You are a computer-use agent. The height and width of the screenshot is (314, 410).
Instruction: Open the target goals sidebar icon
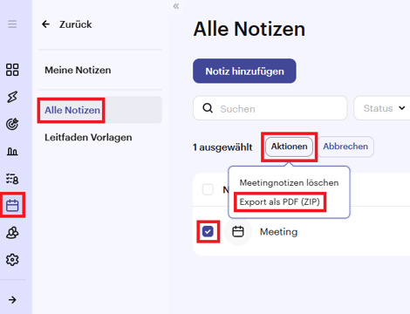tap(12, 124)
